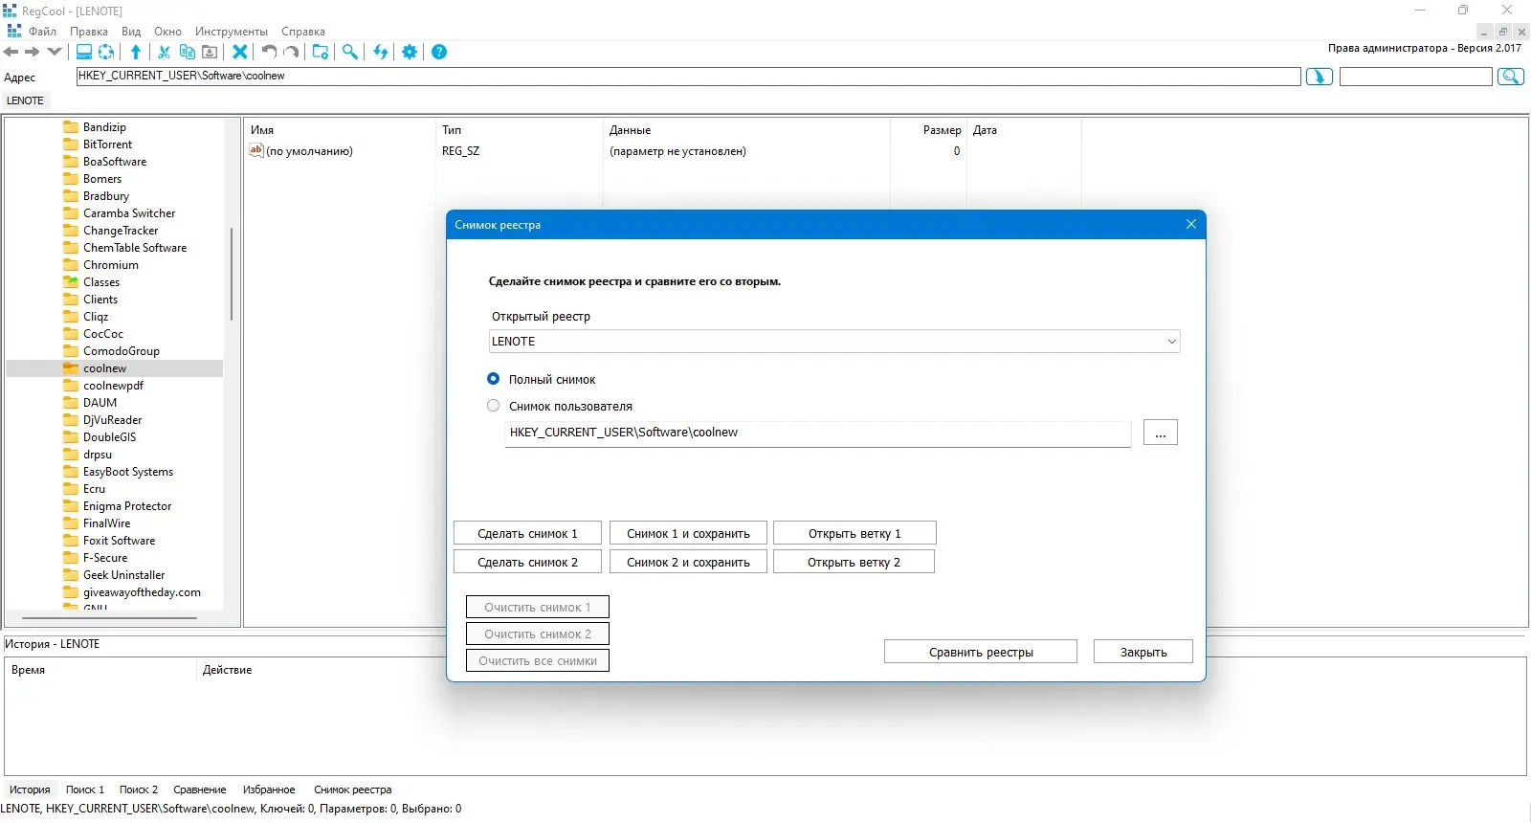Image resolution: width=1531 pixels, height=823 pixels.
Task: Click the vertical scrollbar of the registry tree
Action: click(x=232, y=273)
